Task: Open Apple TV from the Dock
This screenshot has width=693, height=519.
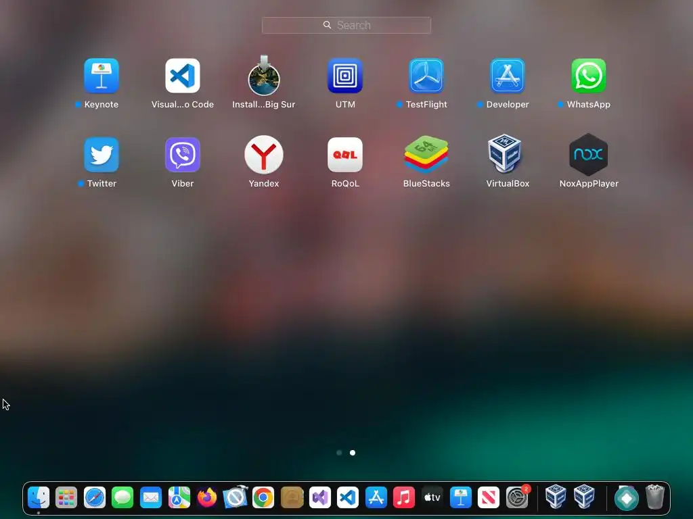Action: point(432,498)
